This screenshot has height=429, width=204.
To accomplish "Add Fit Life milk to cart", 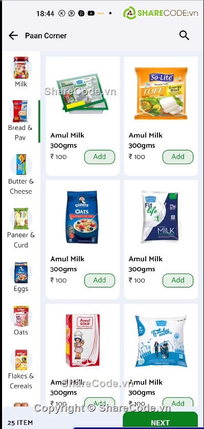I will tap(178, 280).
